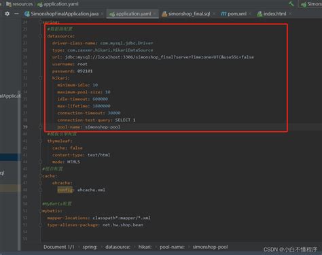Viewport: 322px width, 255px height.
Task: Collapse the cache block fold marker
Action: [x=40, y=176]
